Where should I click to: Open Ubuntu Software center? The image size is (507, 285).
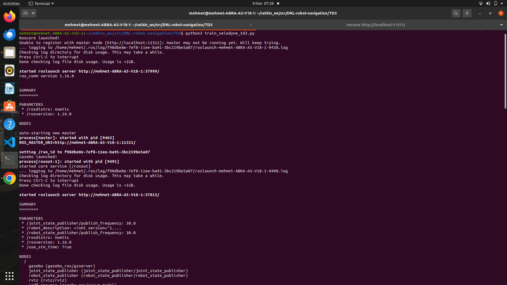tap(9, 106)
